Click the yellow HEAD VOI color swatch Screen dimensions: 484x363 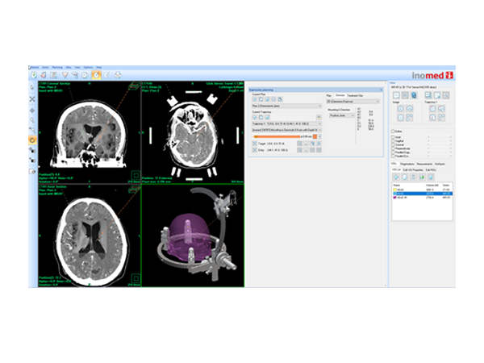[x=395, y=190]
